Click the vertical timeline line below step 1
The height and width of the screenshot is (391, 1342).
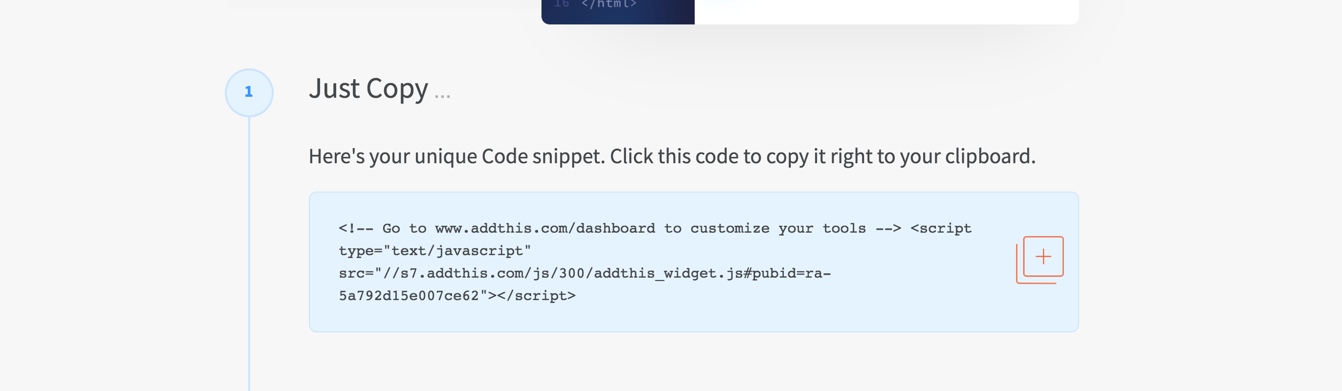point(249,250)
